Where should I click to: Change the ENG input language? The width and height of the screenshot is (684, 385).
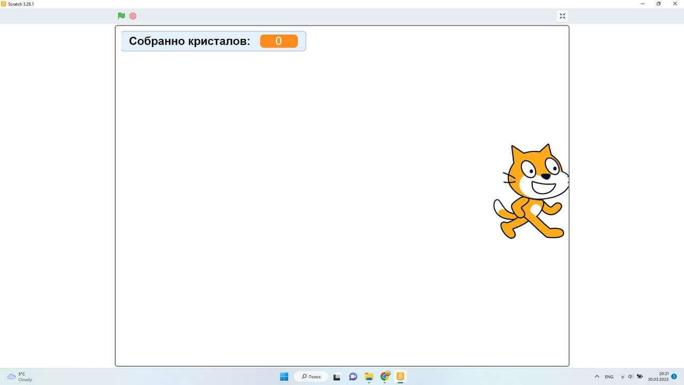click(609, 376)
